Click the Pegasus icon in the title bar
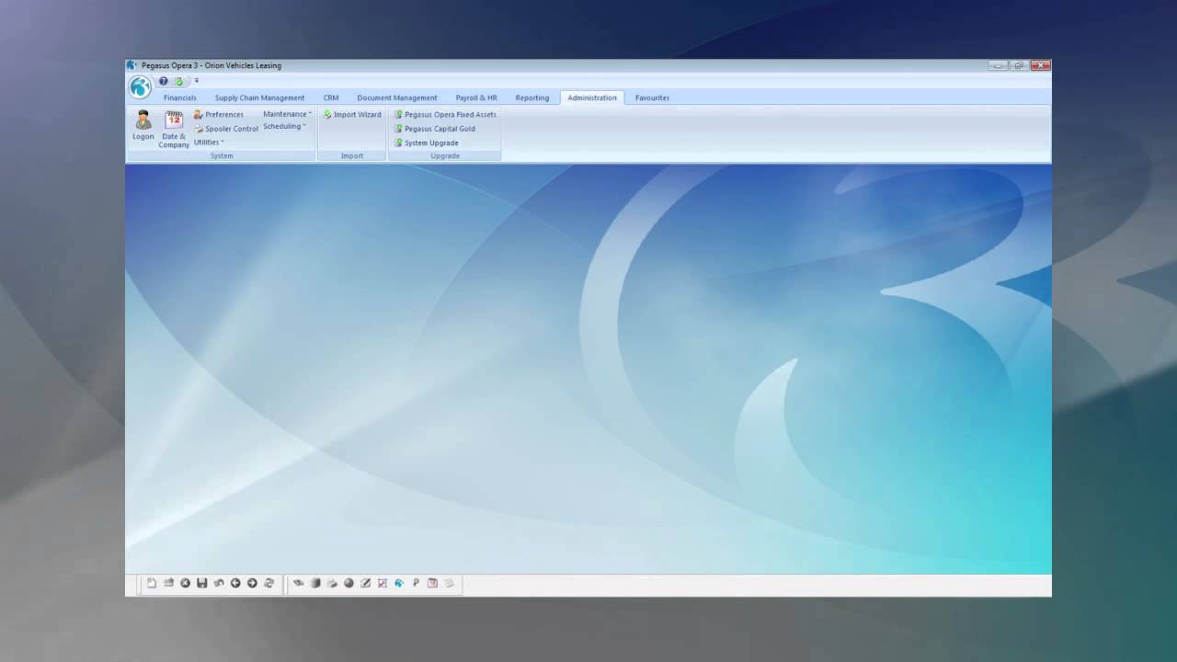Image resolution: width=1177 pixels, height=662 pixels. [x=131, y=65]
